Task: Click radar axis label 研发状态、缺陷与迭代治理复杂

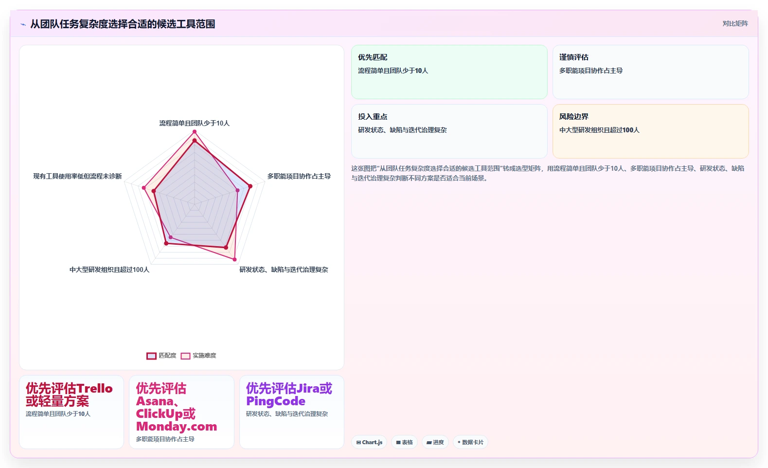Action: [284, 270]
